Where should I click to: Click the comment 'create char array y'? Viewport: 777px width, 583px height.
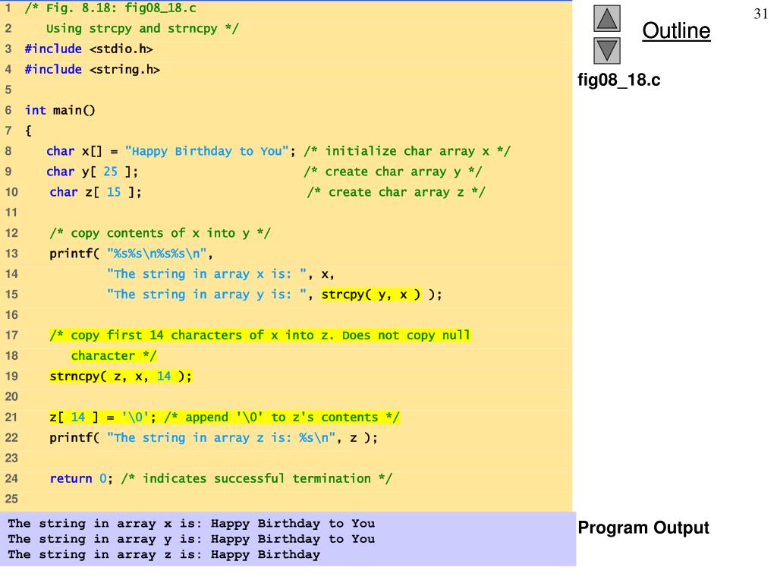click(x=392, y=172)
